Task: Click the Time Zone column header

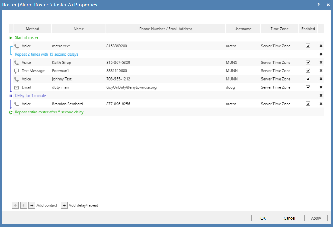Action: click(x=280, y=29)
